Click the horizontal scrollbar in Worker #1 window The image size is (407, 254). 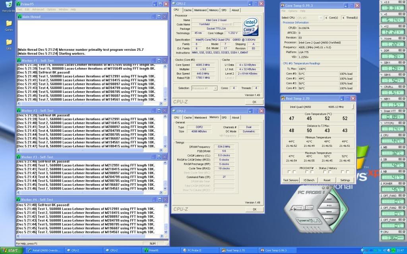pos(89,104)
